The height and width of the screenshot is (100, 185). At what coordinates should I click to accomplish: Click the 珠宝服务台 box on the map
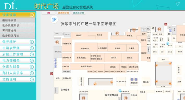tap(81, 81)
